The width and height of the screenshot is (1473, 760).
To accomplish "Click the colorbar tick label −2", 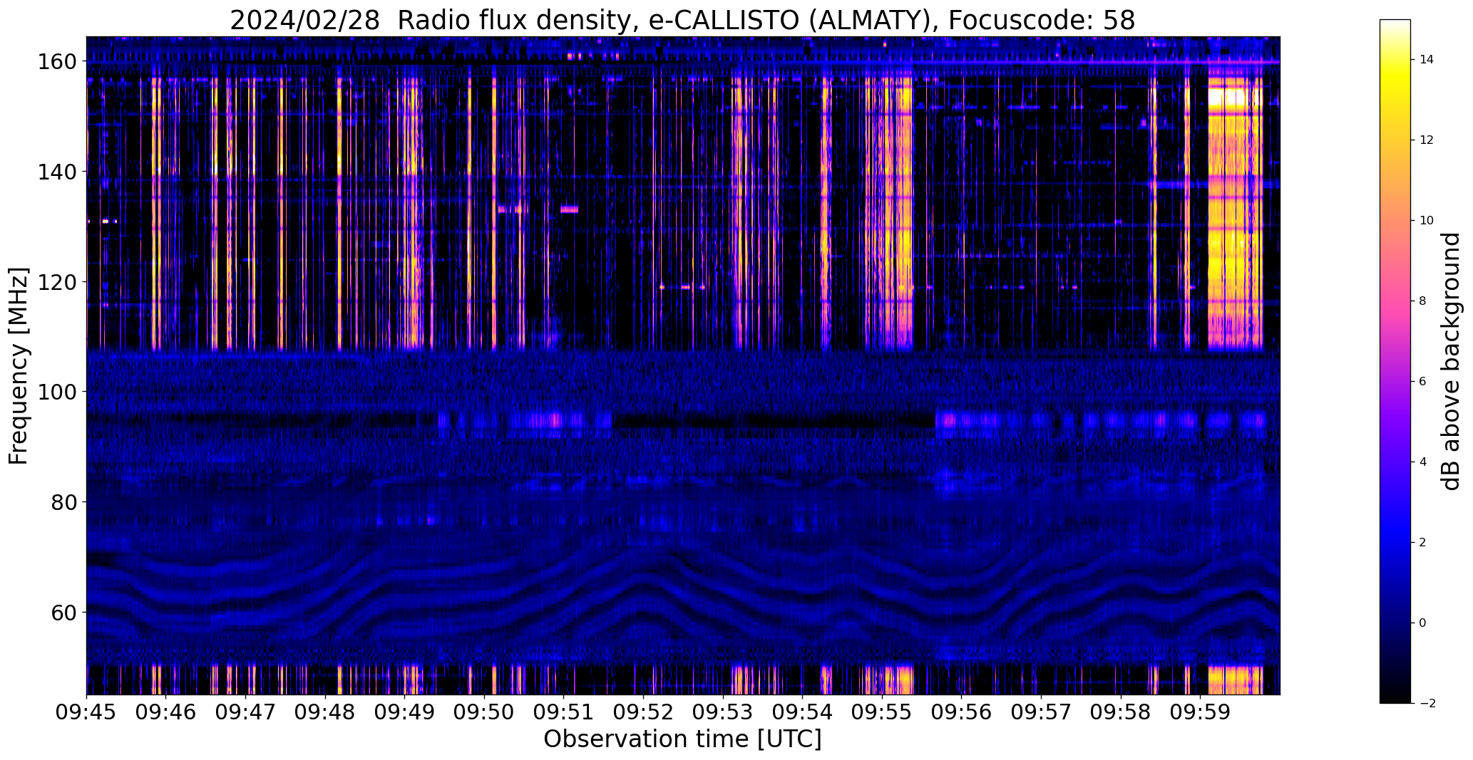I will click(1427, 704).
